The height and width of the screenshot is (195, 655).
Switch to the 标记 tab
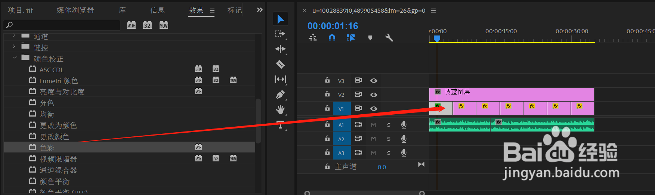pyautogui.click(x=235, y=10)
